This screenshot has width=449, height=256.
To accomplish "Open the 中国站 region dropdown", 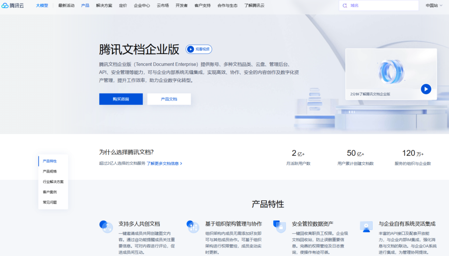I will point(434,5).
